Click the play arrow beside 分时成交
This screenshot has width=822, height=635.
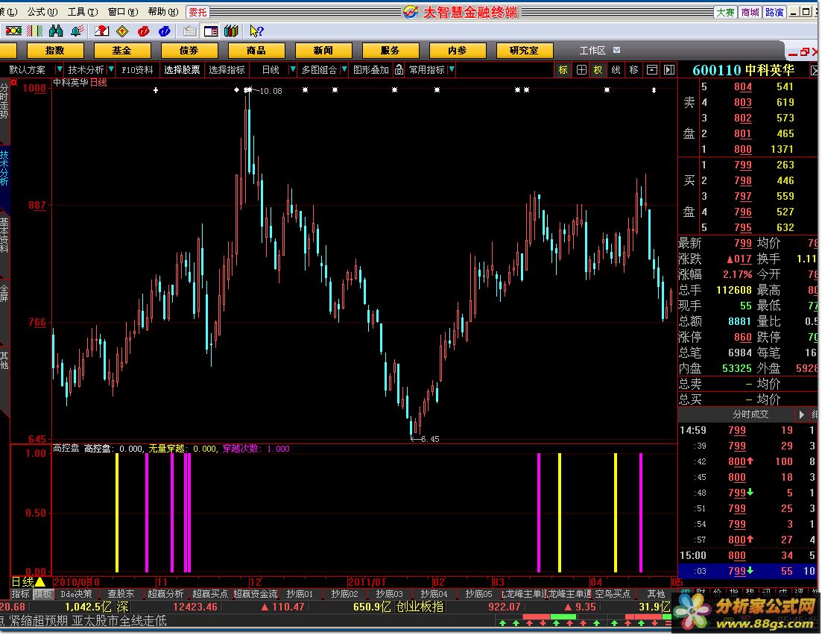801,414
